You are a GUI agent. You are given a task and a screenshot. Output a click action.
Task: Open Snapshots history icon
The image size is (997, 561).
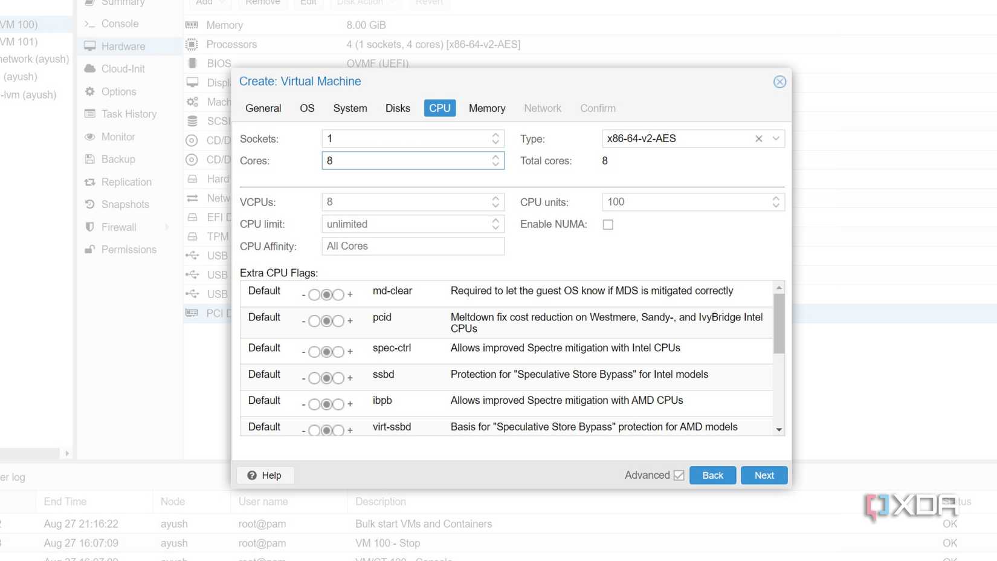coord(90,204)
